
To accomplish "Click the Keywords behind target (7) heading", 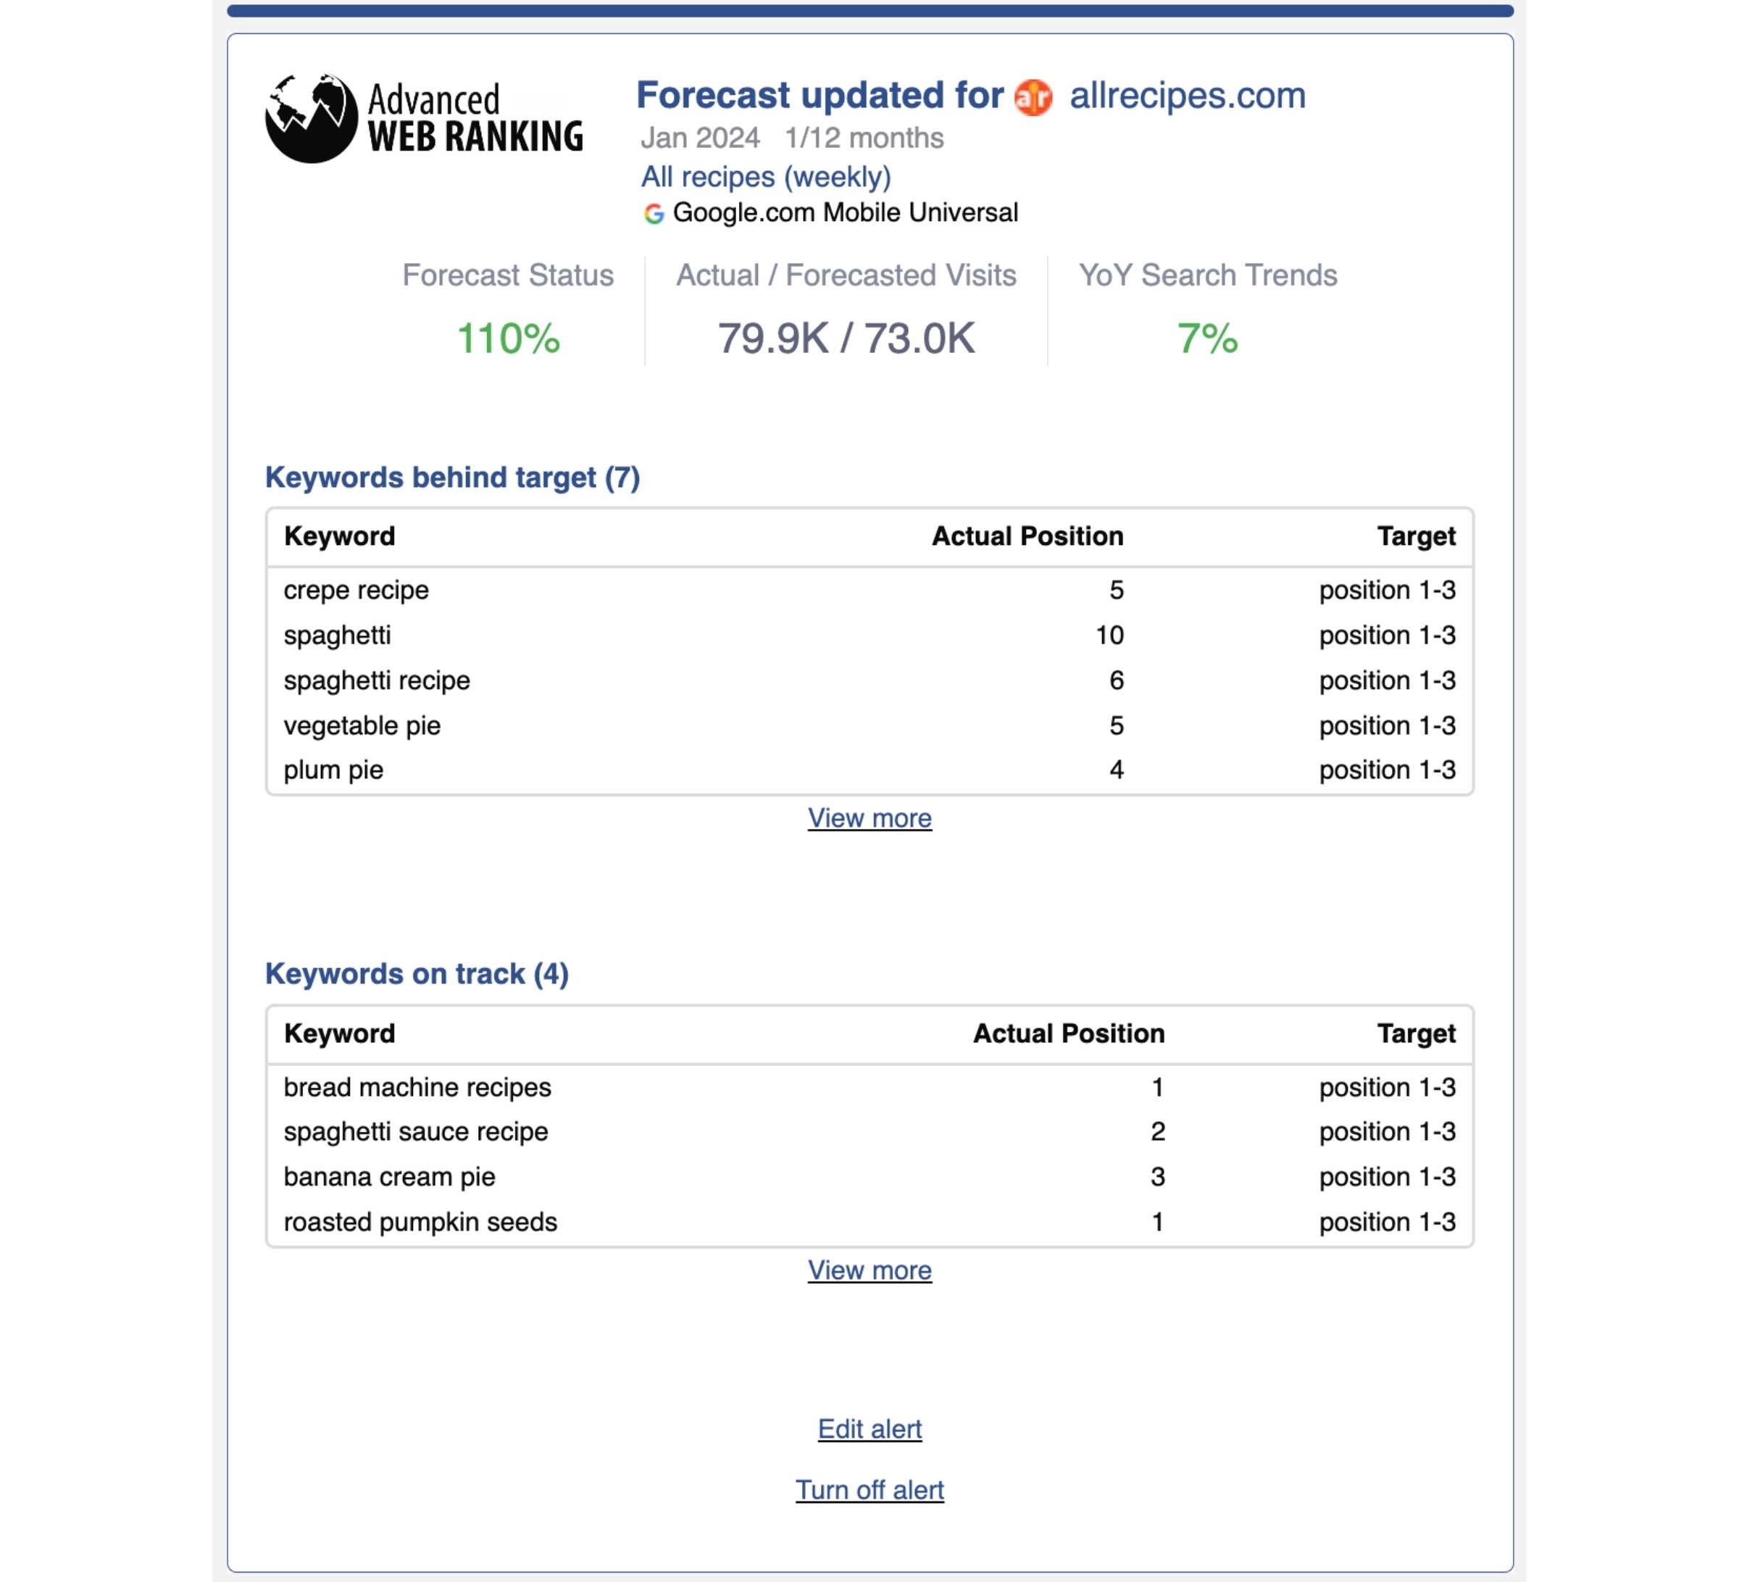I will [x=452, y=478].
